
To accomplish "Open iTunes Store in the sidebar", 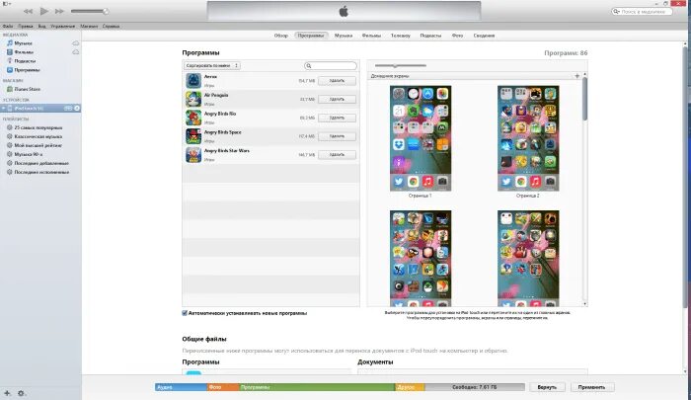I will (27, 89).
